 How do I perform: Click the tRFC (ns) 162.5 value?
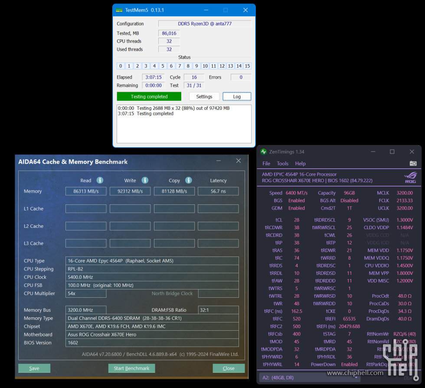coord(297,311)
